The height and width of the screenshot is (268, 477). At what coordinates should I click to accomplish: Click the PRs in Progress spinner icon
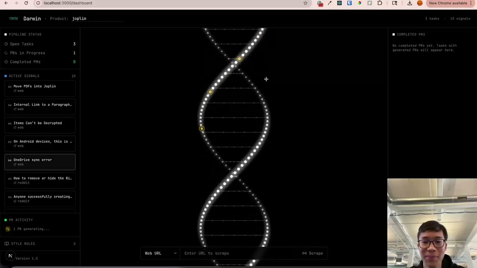pyautogui.click(x=6, y=53)
